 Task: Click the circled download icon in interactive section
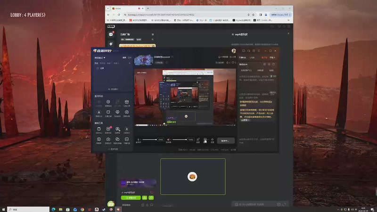point(99,112)
